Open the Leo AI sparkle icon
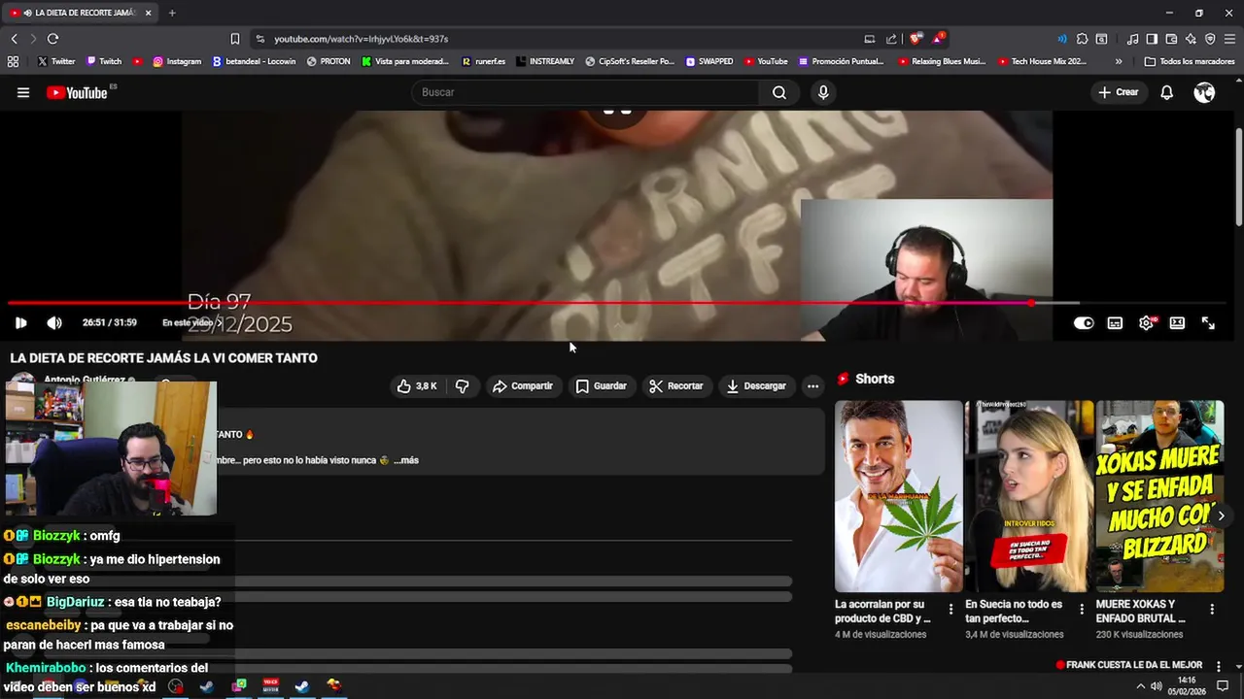Viewport: 1244px width, 699px height. pyautogui.click(x=1191, y=39)
